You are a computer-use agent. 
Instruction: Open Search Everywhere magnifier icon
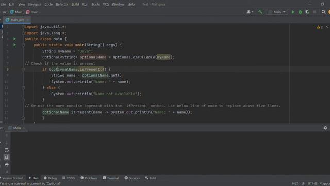(323, 12)
